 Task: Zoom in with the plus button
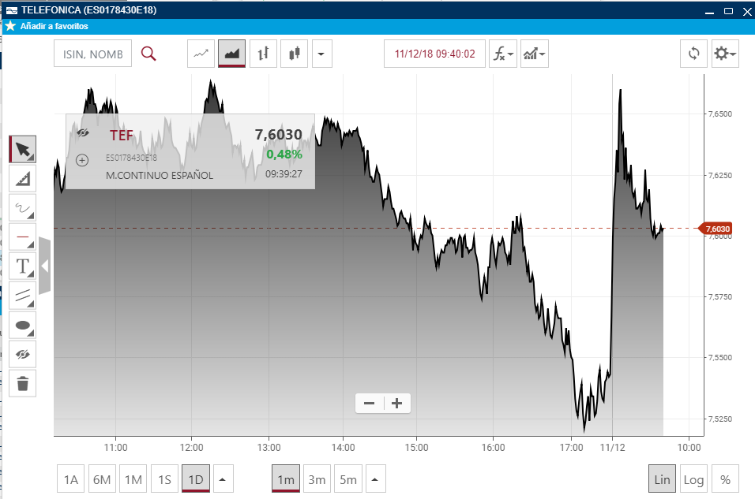click(x=396, y=404)
